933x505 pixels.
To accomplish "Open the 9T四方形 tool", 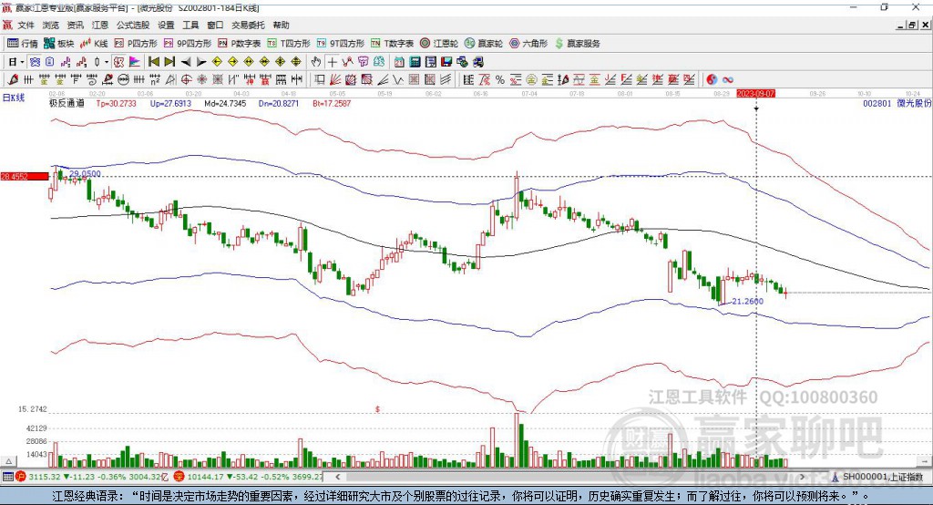I will coord(341,44).
